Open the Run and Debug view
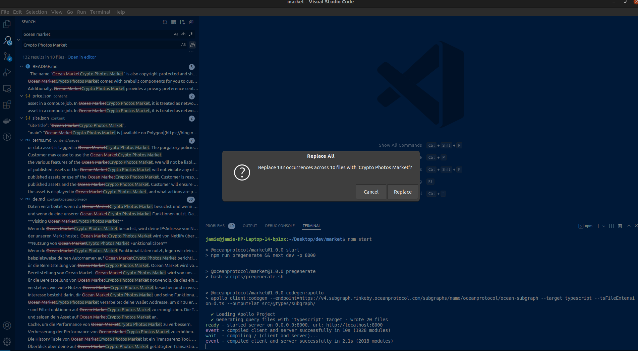Screen dimensions: 638x351 coord(7,72)
